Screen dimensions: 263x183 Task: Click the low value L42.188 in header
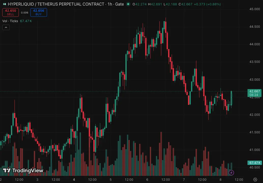point(170,4)
